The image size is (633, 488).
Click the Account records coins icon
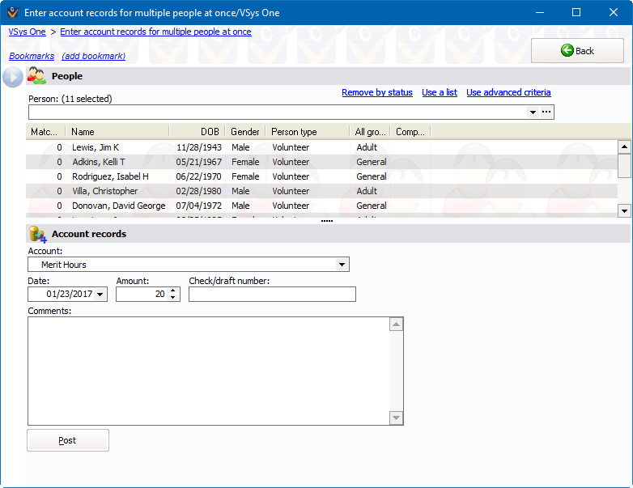pos(37,234)
